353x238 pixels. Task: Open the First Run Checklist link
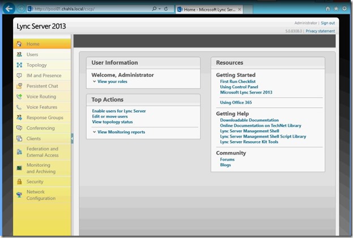coord(238,82)
